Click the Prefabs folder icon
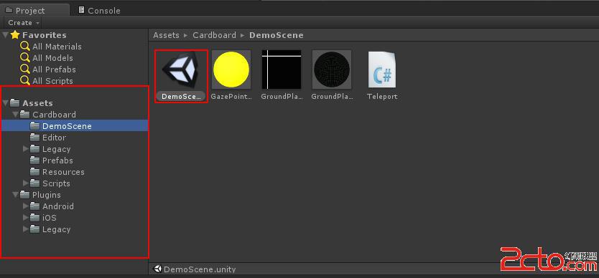Screen dimensions: 599x278 [35, 160]
